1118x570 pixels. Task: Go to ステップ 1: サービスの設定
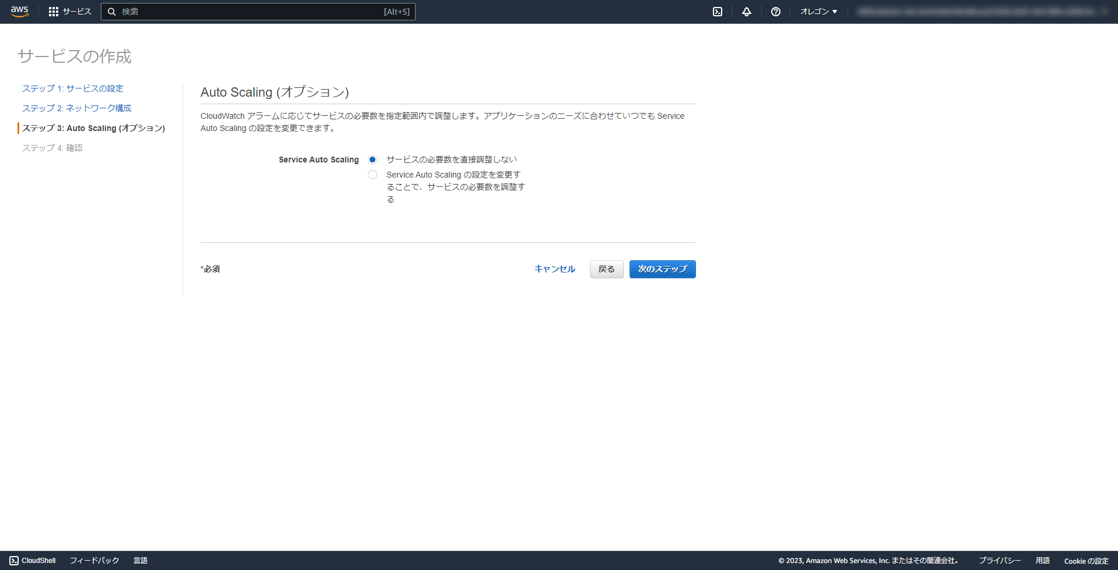pos(72,88)
